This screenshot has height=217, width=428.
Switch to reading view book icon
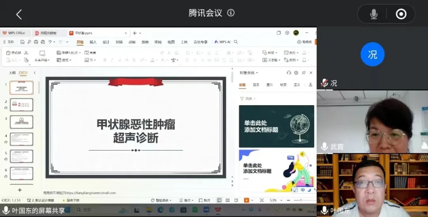click(x=236, y=200)
